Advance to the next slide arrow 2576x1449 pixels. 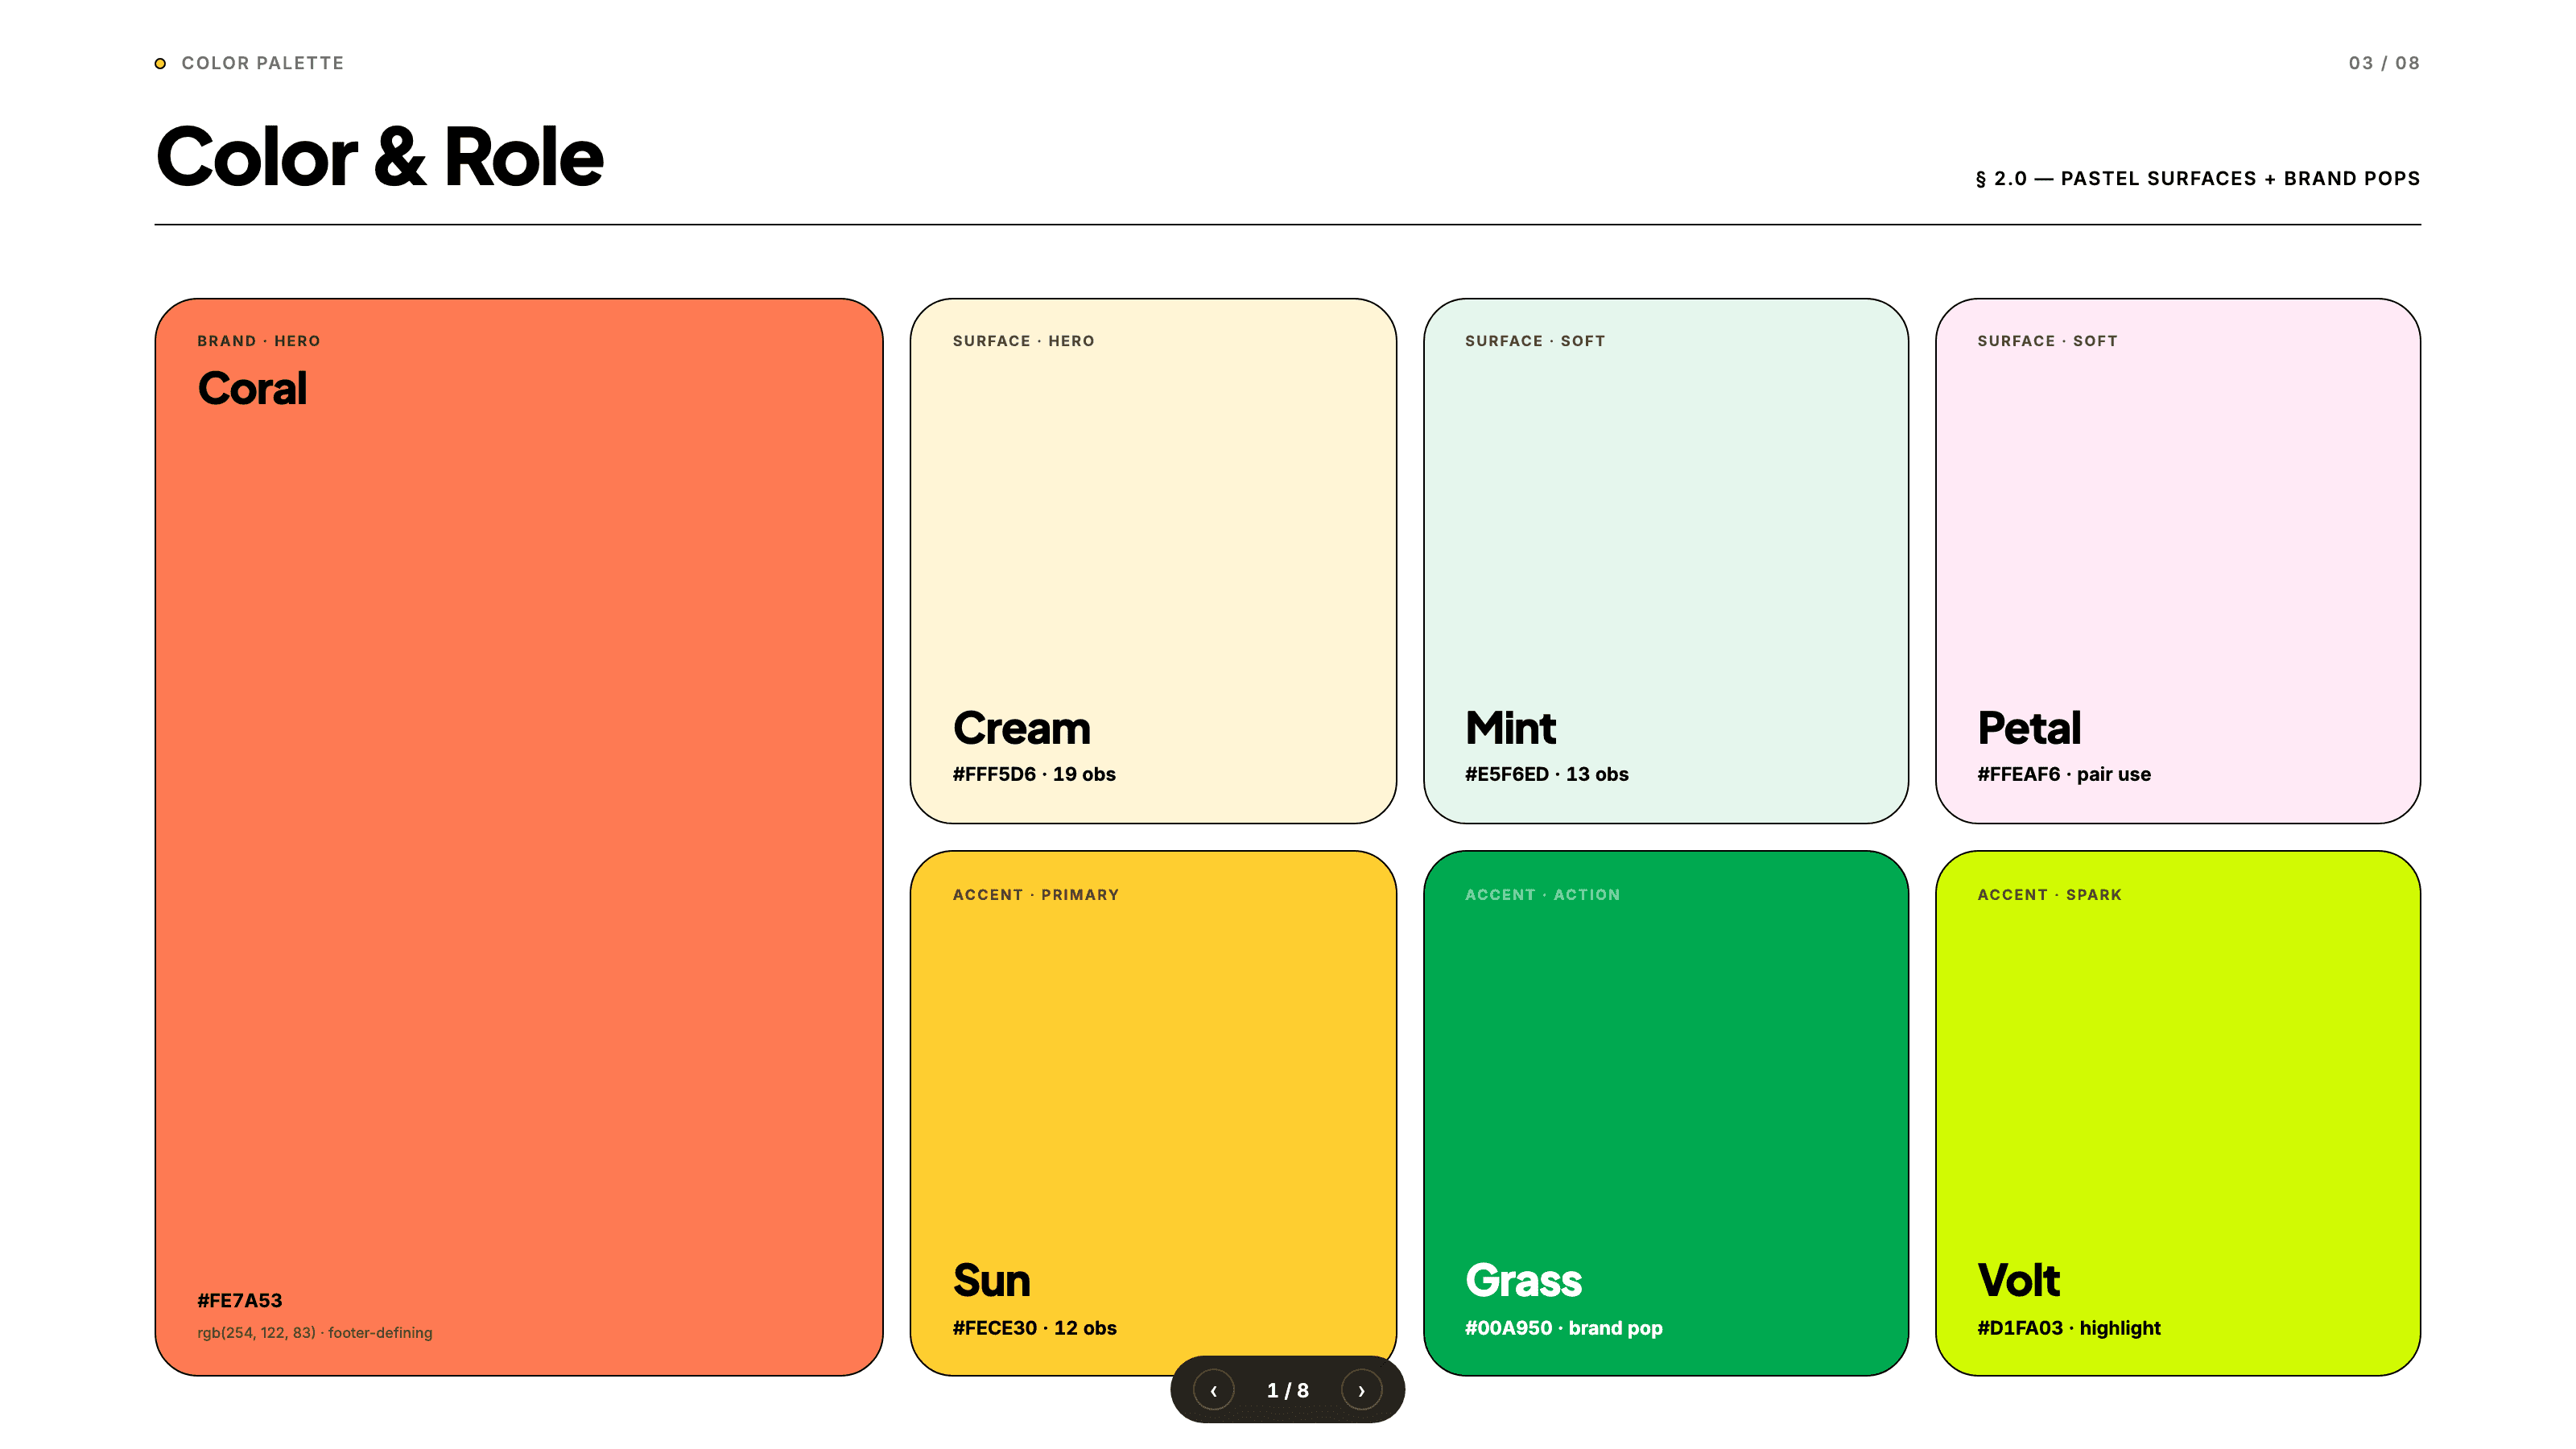(1361, 1390)
